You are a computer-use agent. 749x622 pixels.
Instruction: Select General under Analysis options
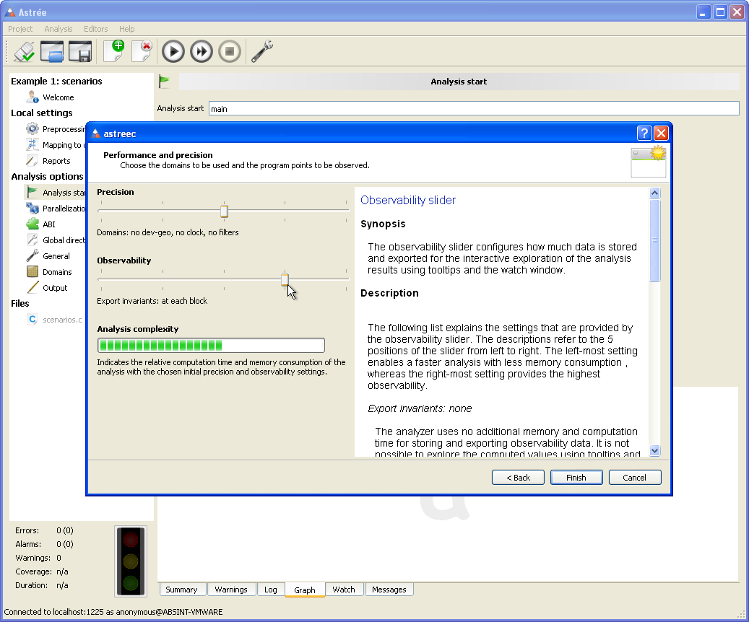coord(56,256)
